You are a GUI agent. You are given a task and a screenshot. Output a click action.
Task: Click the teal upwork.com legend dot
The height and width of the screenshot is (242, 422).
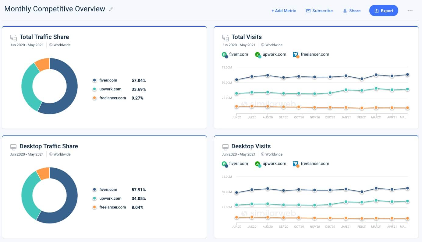point(94,89)
